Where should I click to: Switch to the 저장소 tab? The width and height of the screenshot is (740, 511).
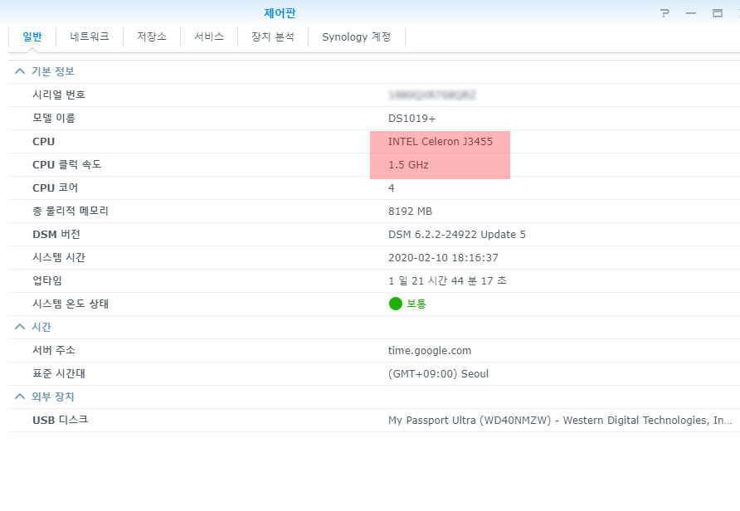point(152,36)
